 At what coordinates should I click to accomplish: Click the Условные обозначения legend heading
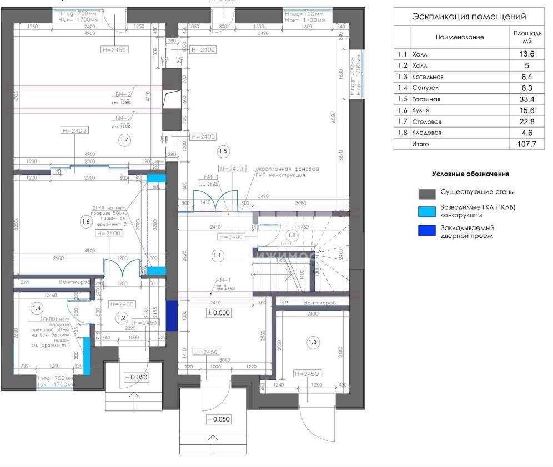coord(470,174)
